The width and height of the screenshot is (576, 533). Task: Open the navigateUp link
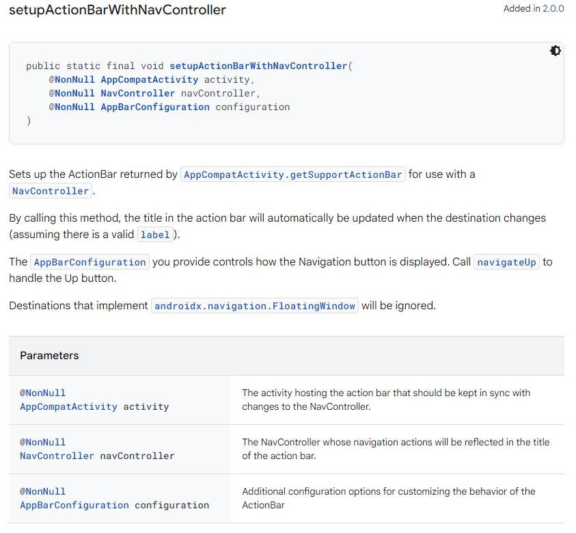(x=506, y=262)
